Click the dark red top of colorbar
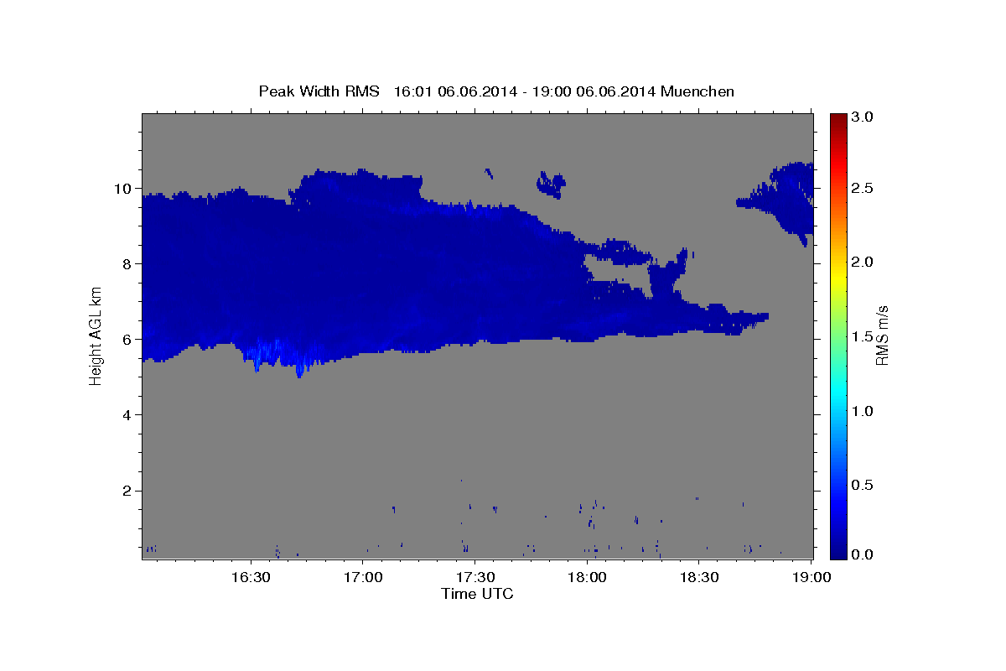 point(837,119)
